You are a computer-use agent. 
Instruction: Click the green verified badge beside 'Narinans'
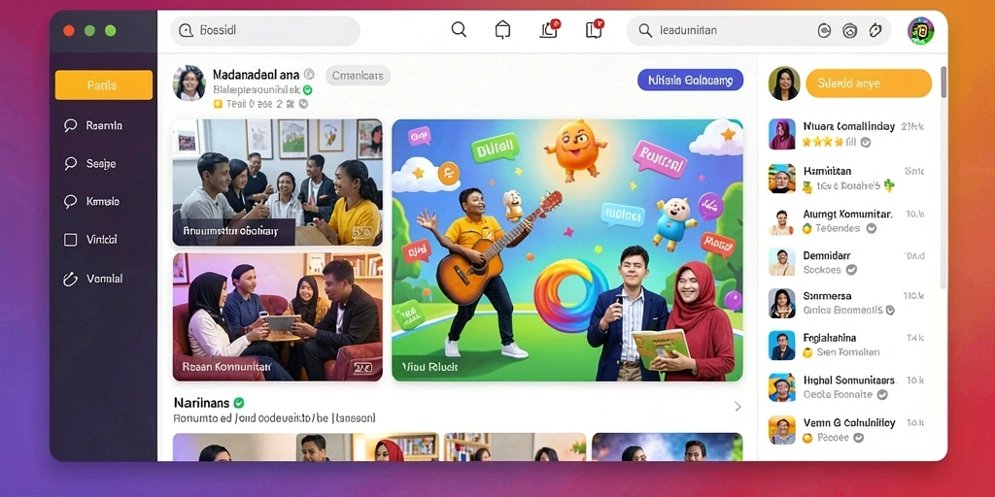pos(239,403)
